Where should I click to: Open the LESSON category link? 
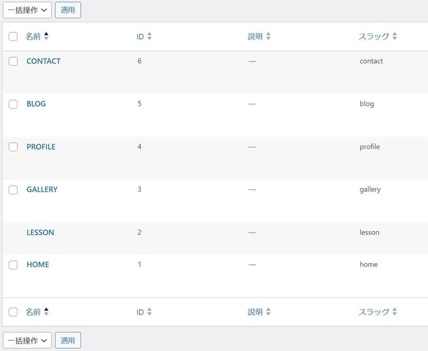(40, 232)
